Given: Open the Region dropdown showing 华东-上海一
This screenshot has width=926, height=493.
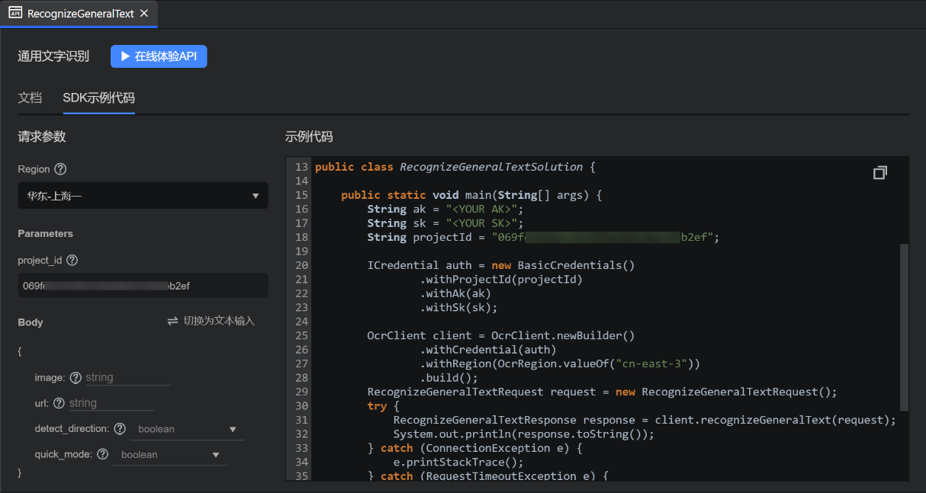Looking at the screenshot, I should pos(143,196).
